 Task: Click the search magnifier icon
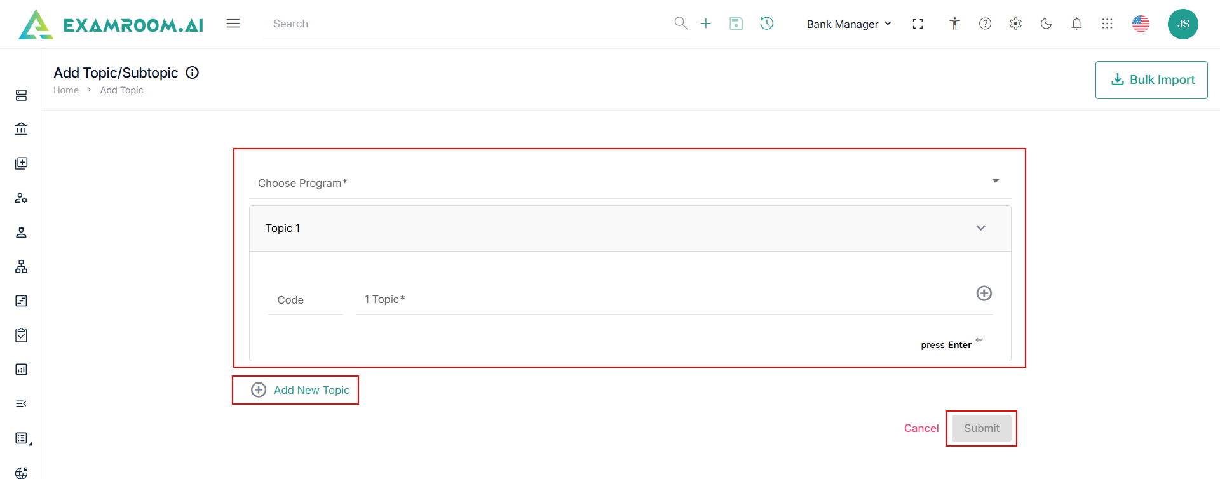(681, 24)
